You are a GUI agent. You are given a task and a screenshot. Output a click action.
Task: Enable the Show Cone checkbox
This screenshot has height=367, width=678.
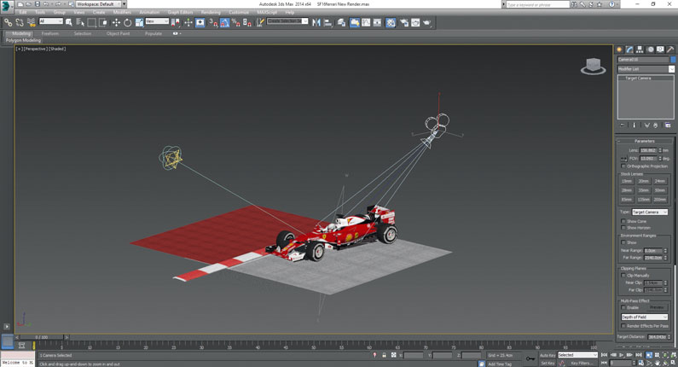coord(623,221)
